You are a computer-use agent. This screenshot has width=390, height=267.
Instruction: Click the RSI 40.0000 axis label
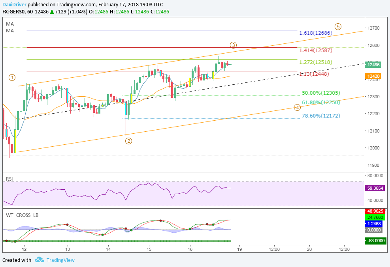(x=375, y=200)
